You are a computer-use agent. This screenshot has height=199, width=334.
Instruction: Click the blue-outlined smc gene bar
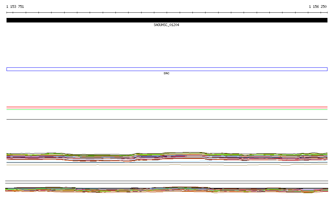tap(167, 69)
